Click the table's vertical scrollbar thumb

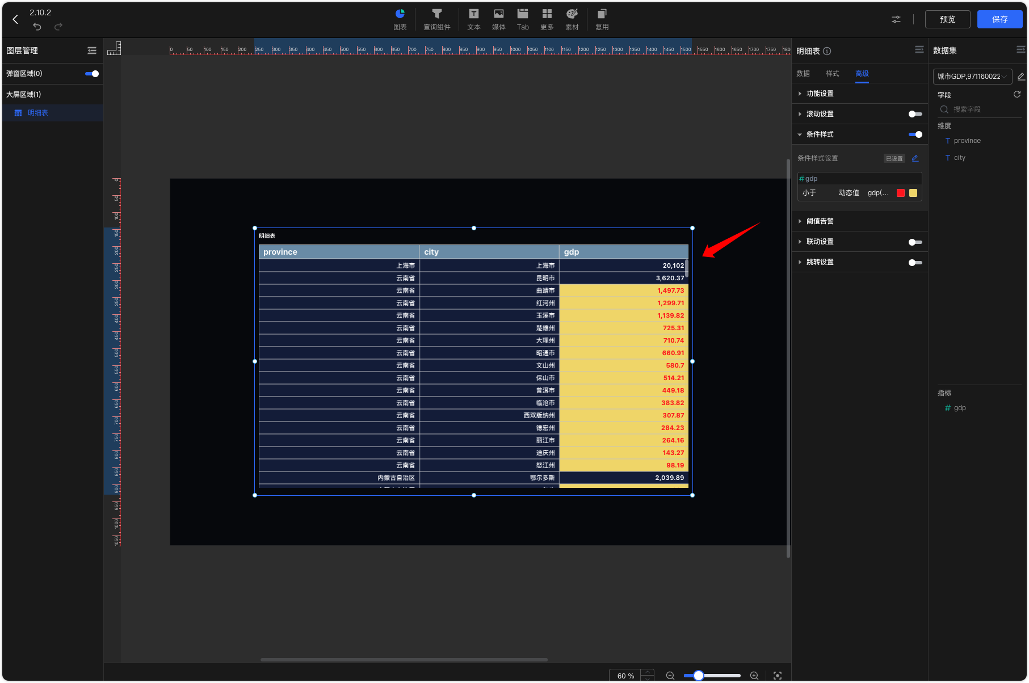tap(686, 268)
